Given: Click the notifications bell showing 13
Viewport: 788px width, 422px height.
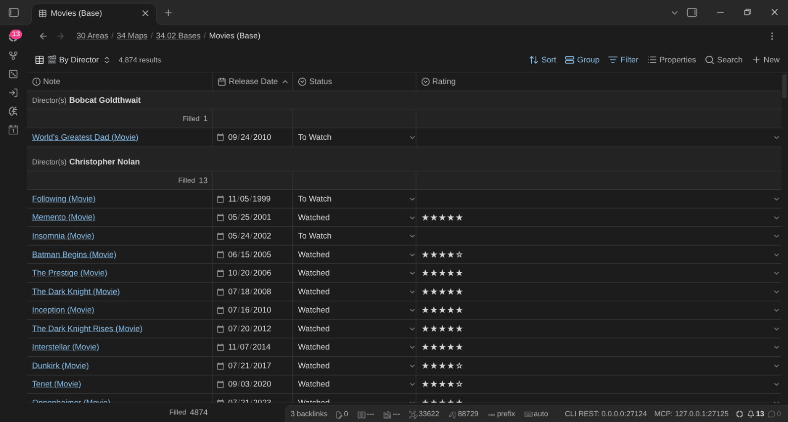Looking at the screenshot, I should [x=755, y=414].
